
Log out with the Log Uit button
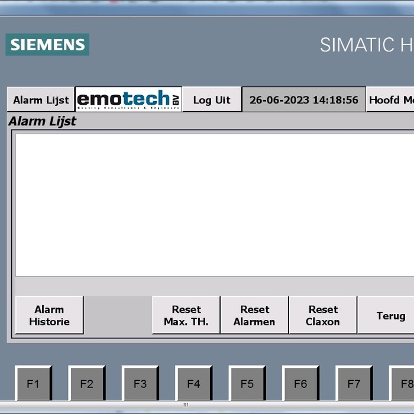212,100
